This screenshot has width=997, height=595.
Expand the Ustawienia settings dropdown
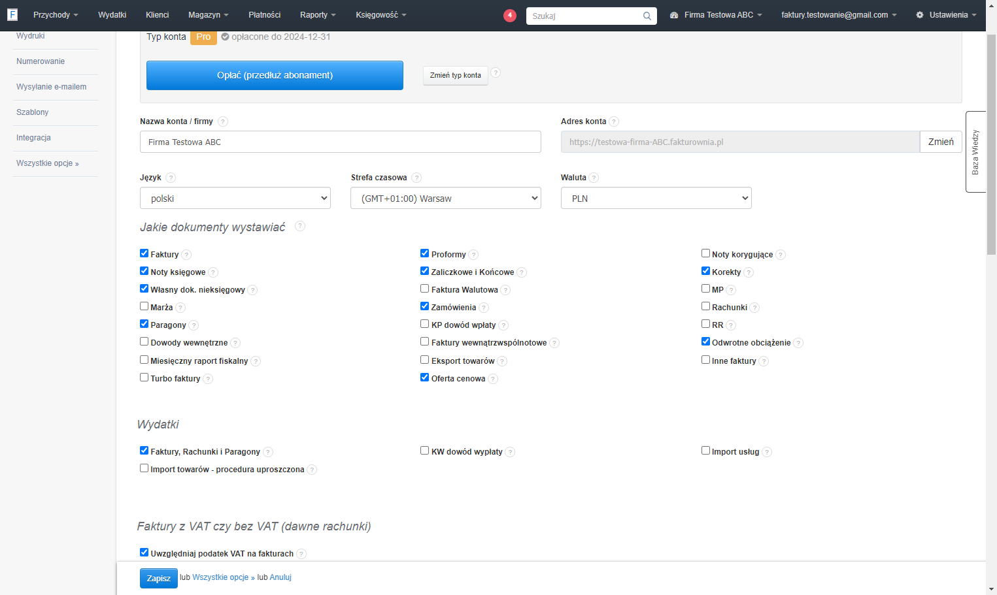[x=946, y=15]
